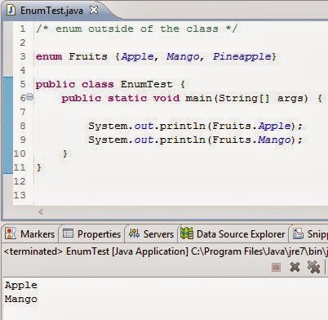
Task: Open the Properties view tab
Action: (91, 234)
